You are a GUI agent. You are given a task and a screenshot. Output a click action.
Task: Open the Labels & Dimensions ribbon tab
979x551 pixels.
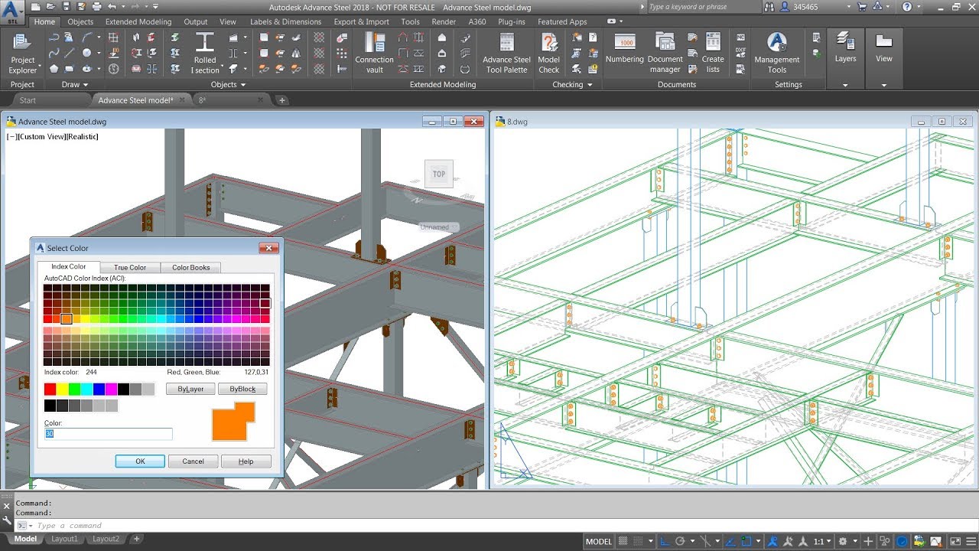tap(285, 21)
